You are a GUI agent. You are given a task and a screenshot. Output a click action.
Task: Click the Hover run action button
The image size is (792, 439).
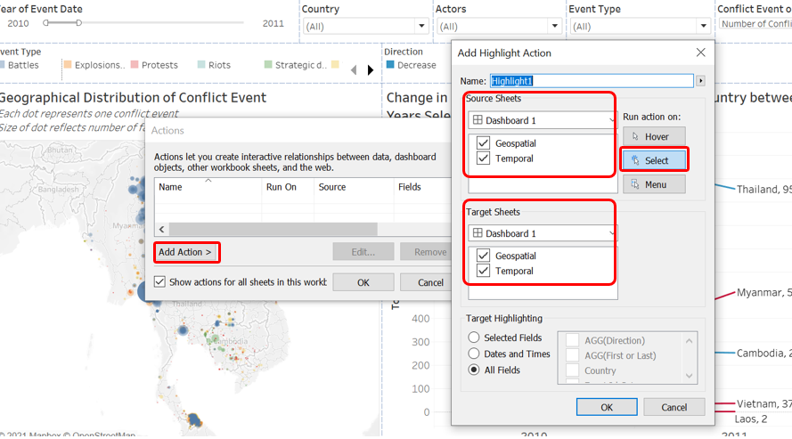pyautogui.click(x=654, y=136)
